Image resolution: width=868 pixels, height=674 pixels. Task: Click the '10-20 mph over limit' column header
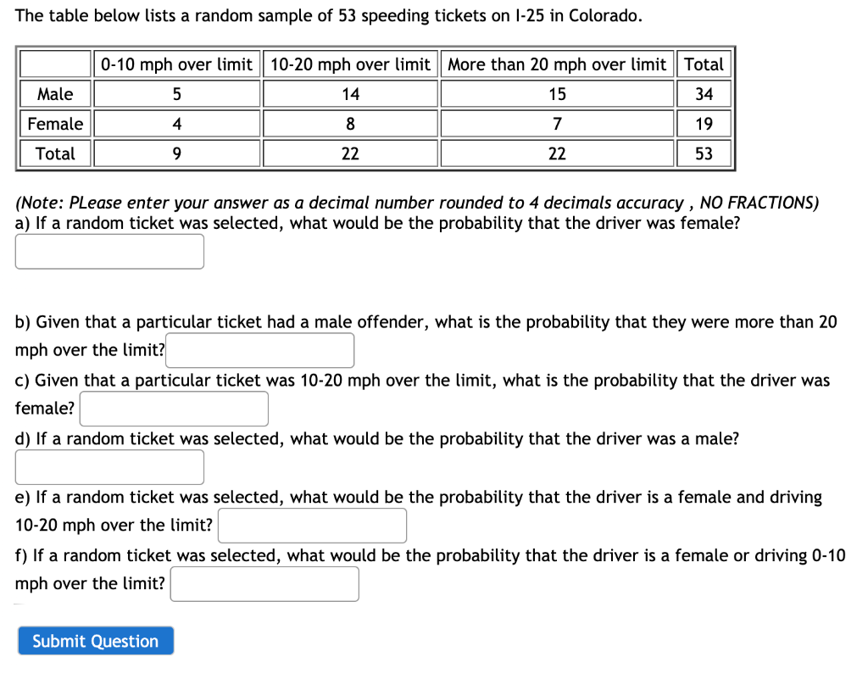350,64
